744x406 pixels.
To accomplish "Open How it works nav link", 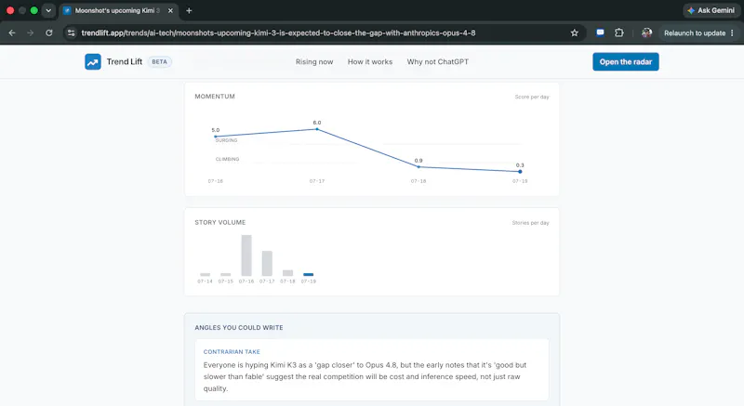I will (370, 61).
